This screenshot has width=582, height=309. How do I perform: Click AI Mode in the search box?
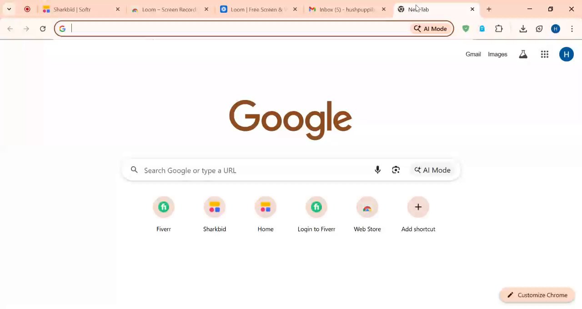[x=432, y=170]
